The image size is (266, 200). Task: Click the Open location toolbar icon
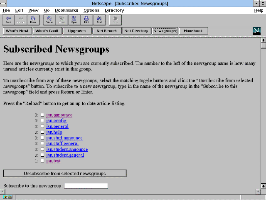click(74, 20)
